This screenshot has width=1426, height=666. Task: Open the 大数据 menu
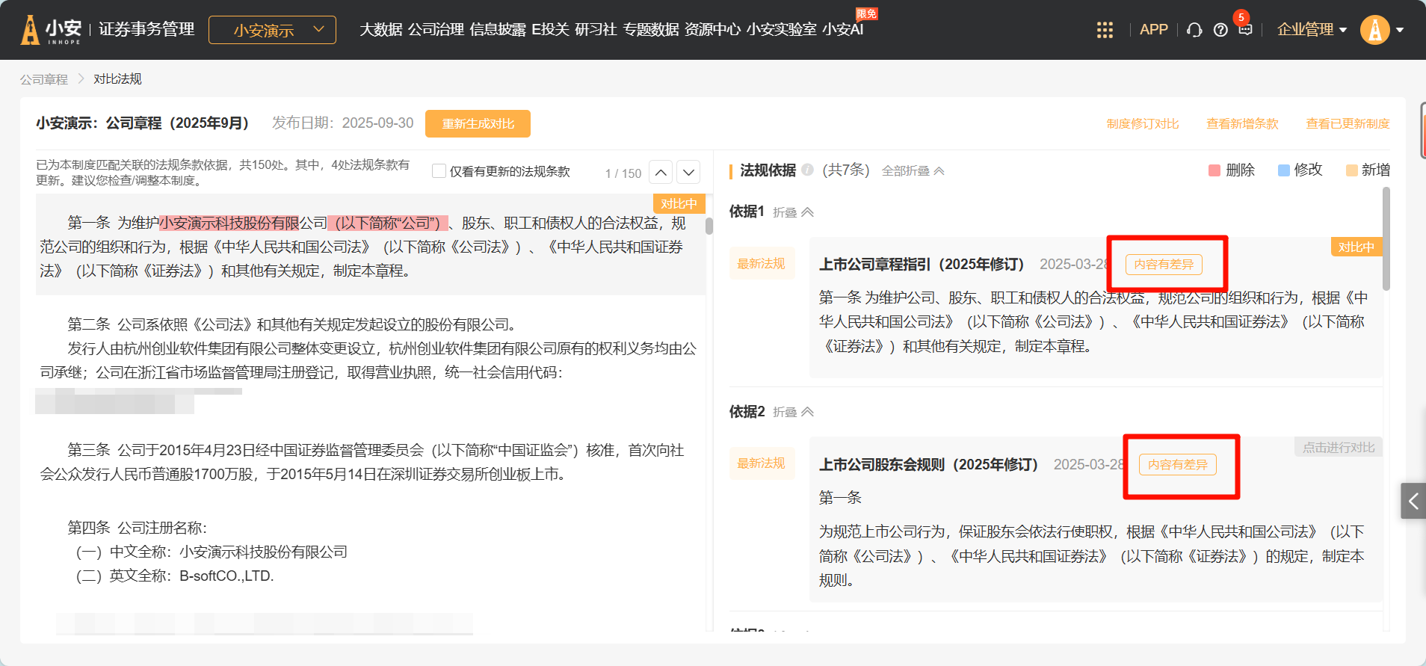(380, 30)
